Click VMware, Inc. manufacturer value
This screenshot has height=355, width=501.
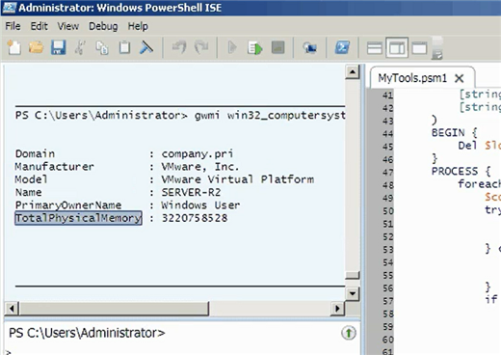[200, 167]
